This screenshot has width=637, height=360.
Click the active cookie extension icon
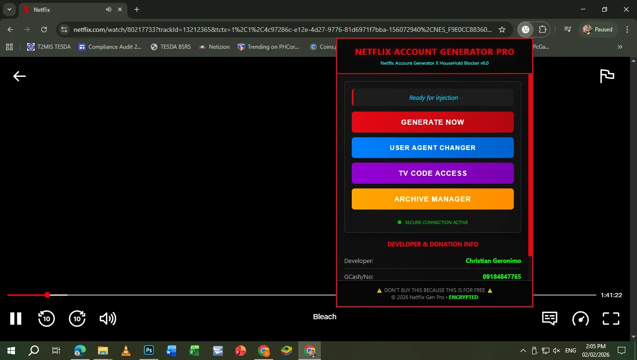[x=526, y=29]
